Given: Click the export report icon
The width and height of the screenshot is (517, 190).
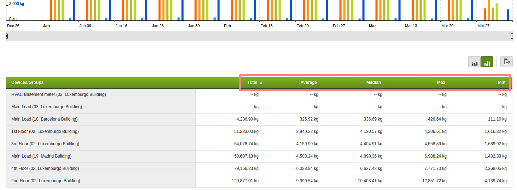Looking at the screenshot, I should tap(506, 62).
